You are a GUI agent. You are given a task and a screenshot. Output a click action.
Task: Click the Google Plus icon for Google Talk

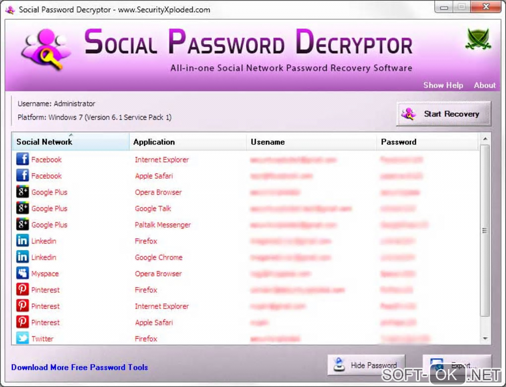coord(22,208)
